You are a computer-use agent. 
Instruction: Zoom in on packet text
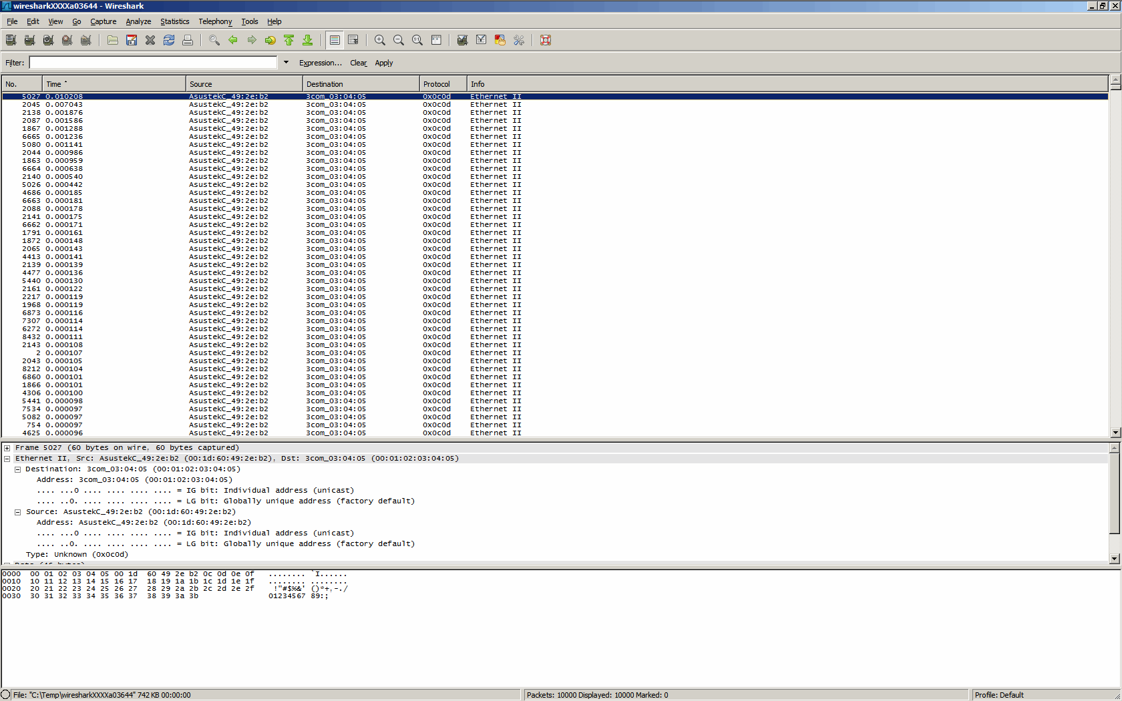tap(380, 40)
